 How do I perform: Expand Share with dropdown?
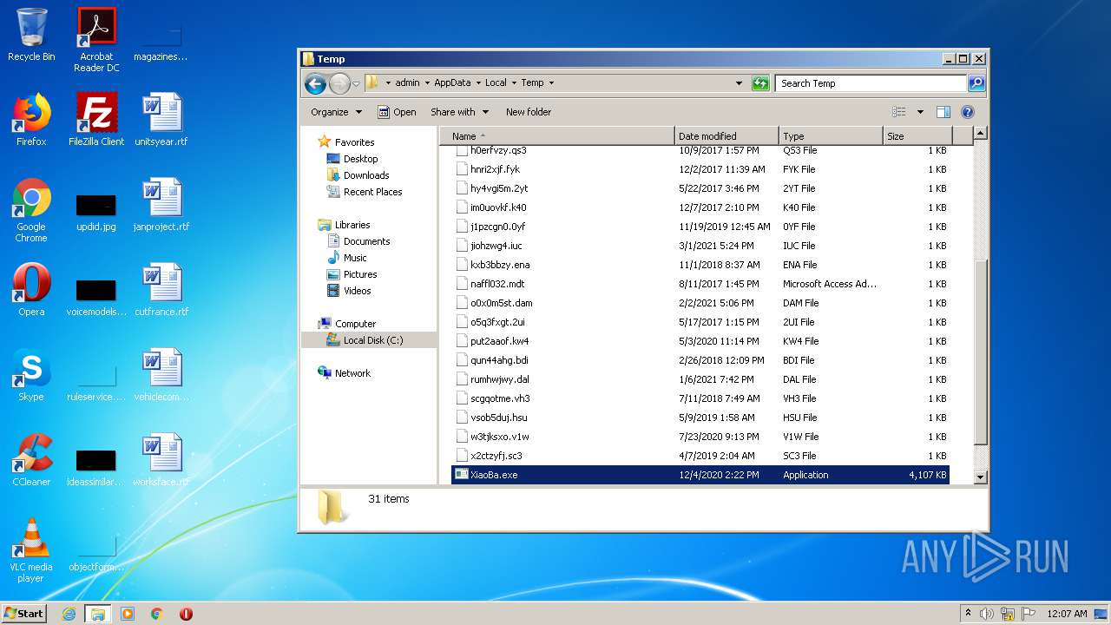459,112
